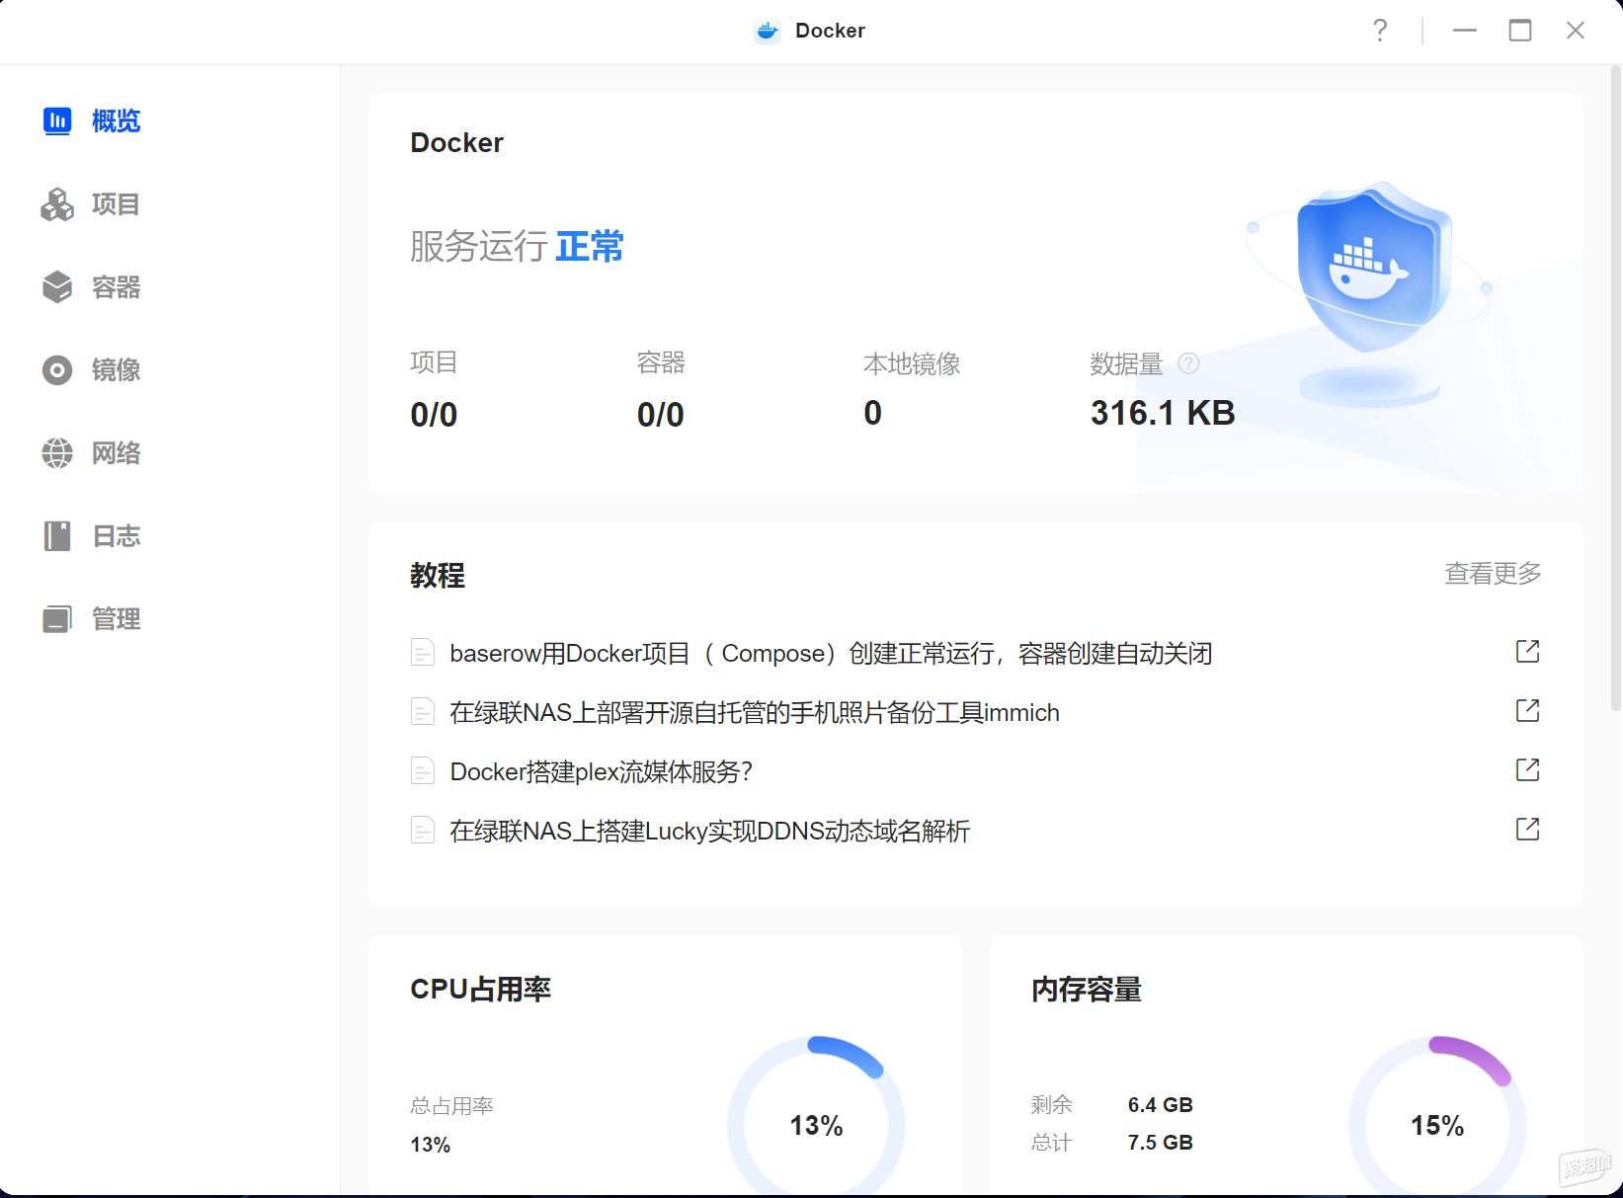Image resolution: width=1623 pixels, height=1198 pixels.
Task: Open the Docker搭建plex流媒体服务 tutorial
Action: (602, 772)
